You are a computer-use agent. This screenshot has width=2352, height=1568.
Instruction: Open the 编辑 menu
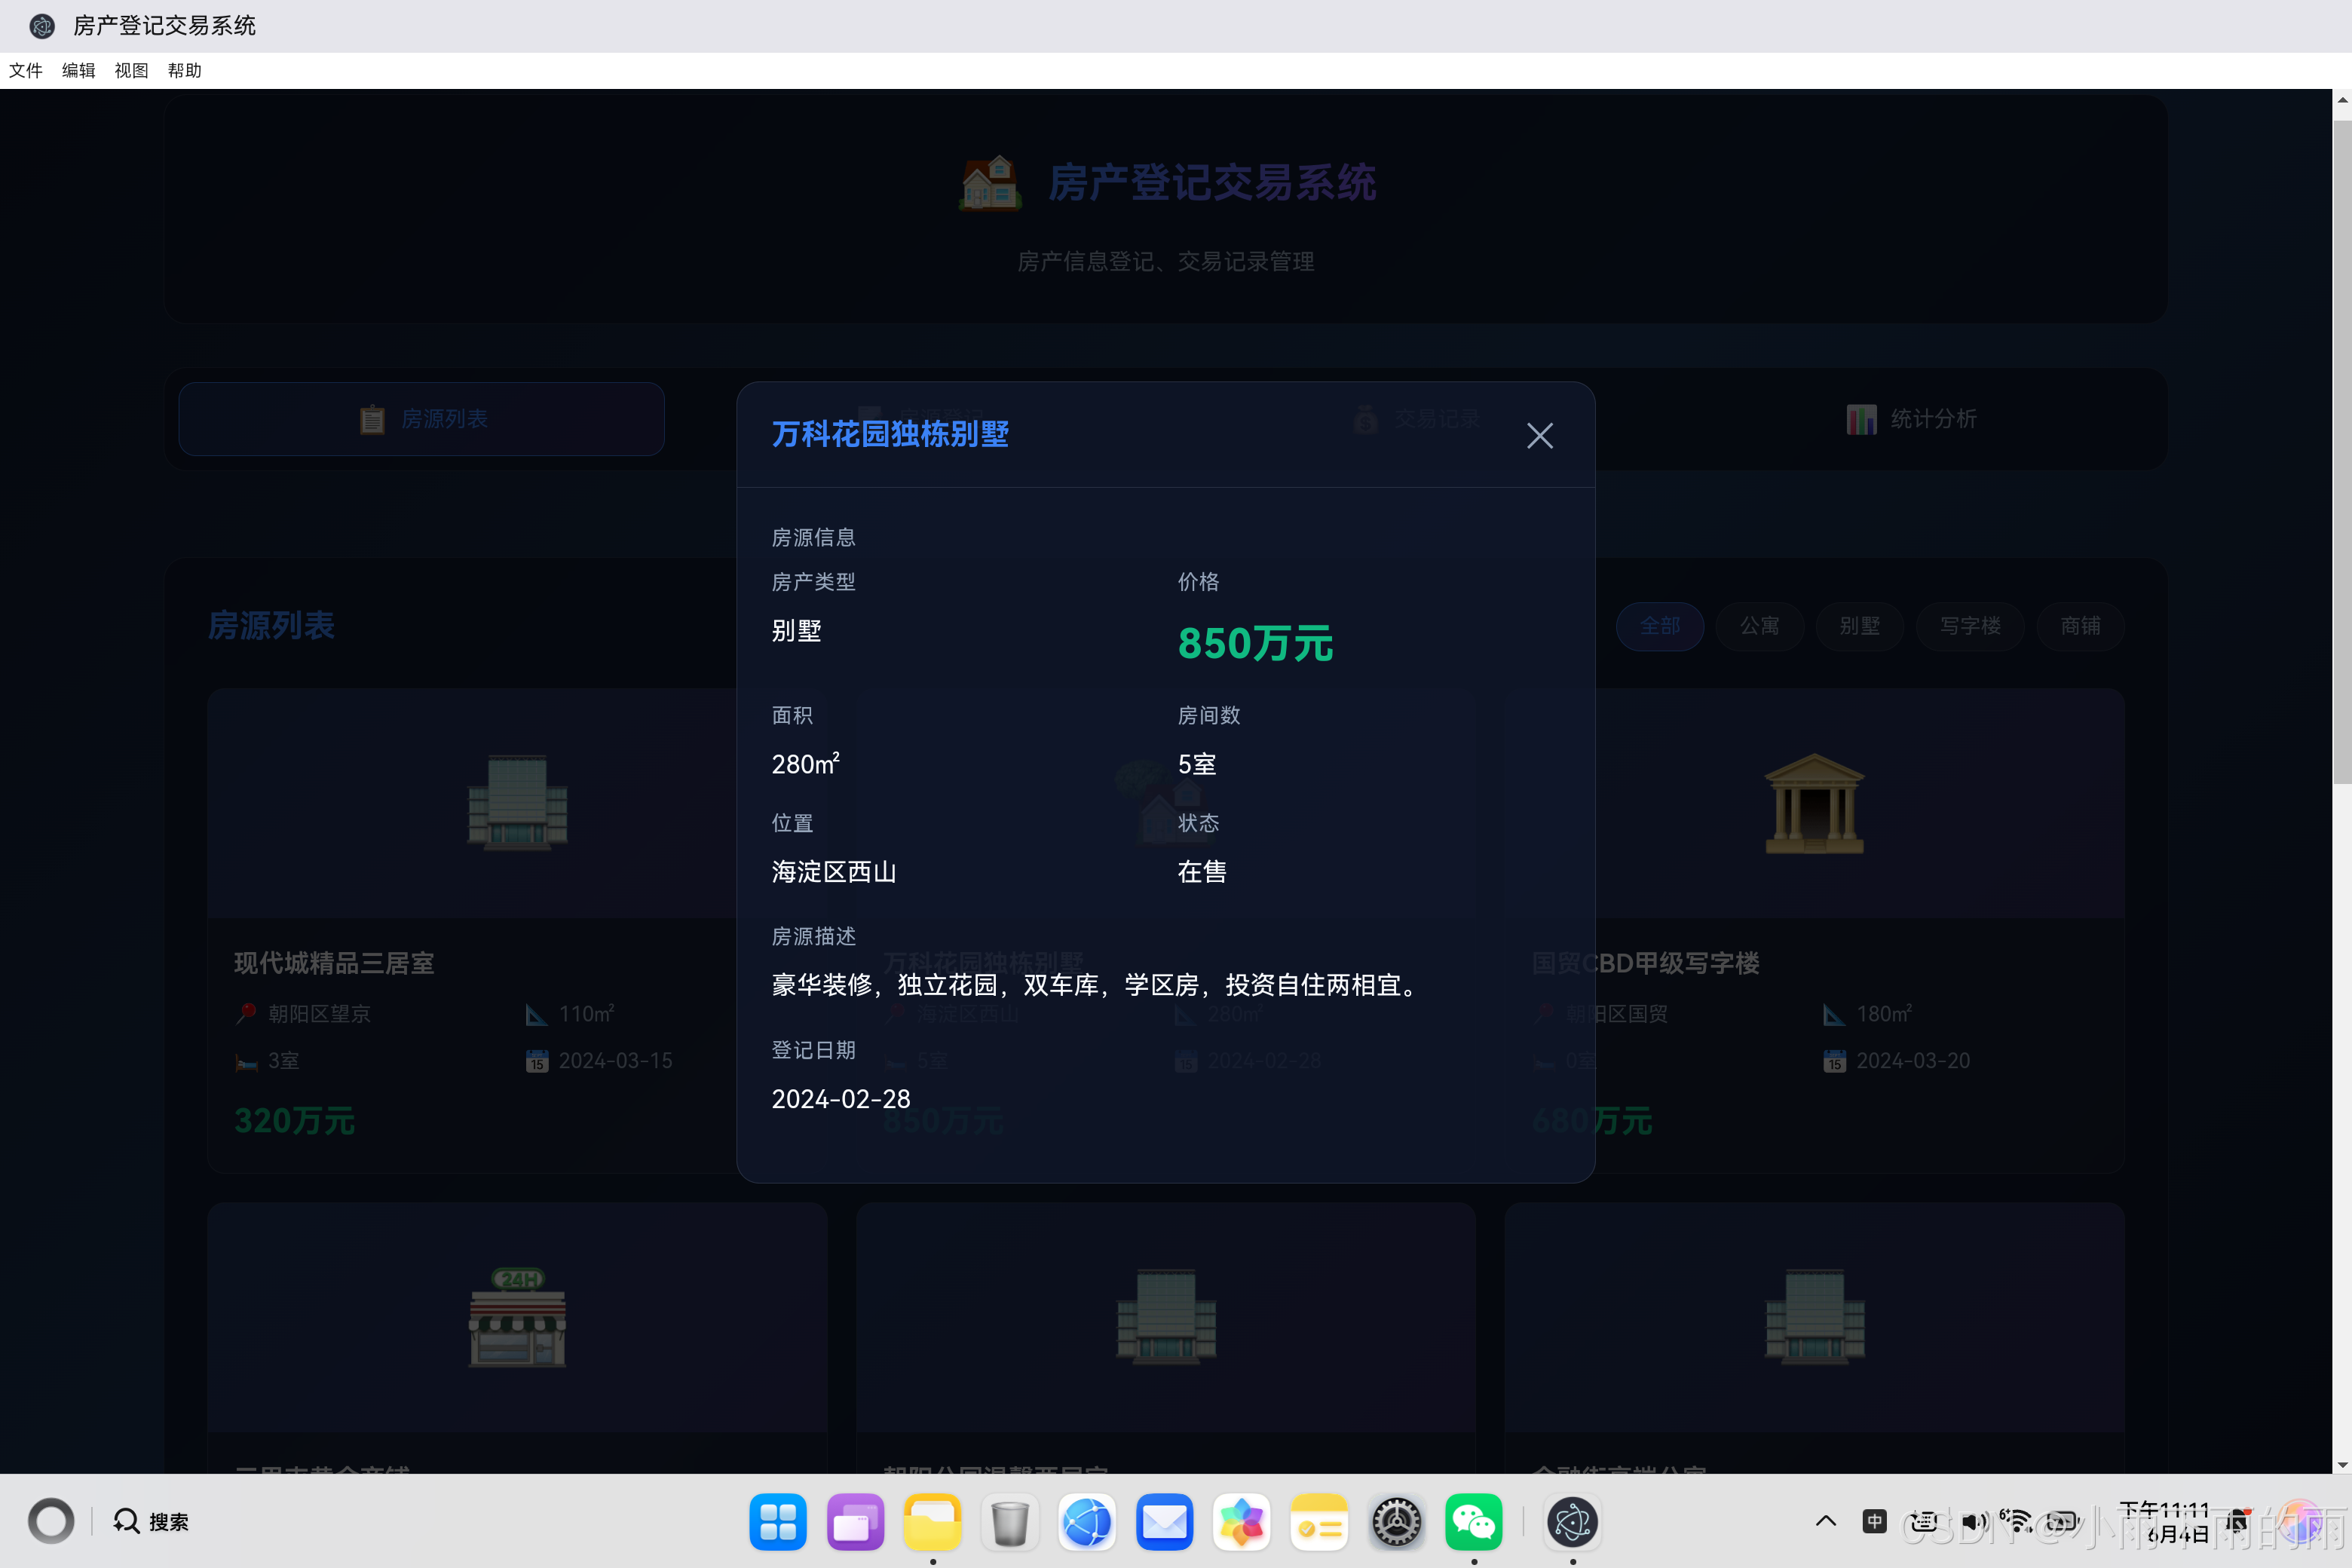click(79, 70)
